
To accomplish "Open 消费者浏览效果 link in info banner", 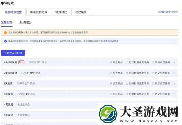I will 111,41.
